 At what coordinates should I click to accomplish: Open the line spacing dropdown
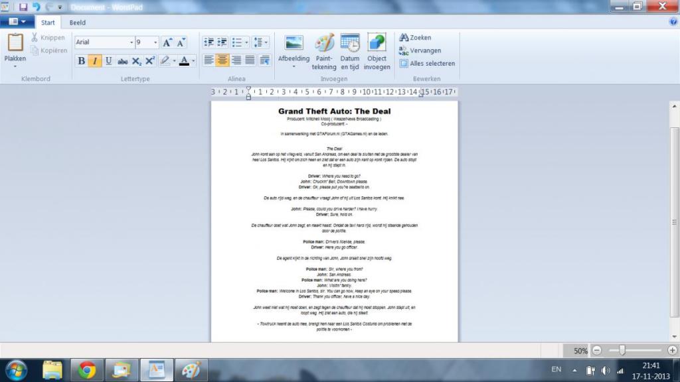(260, 42)
